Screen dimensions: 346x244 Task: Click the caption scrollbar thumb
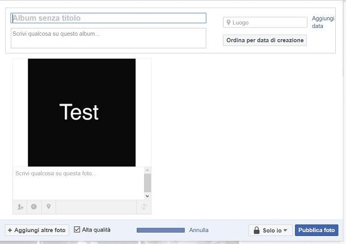147,183
